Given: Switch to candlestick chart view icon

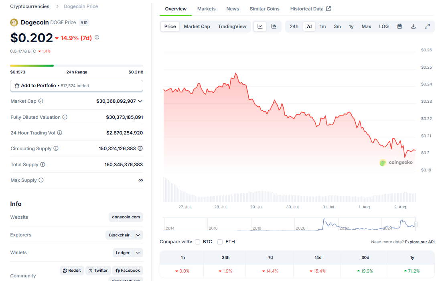Looking at the screenshot, I should point(274,26).
